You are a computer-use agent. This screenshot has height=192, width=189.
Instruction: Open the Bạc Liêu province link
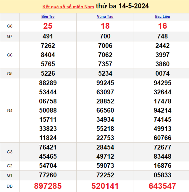click(x=162, y=17)
